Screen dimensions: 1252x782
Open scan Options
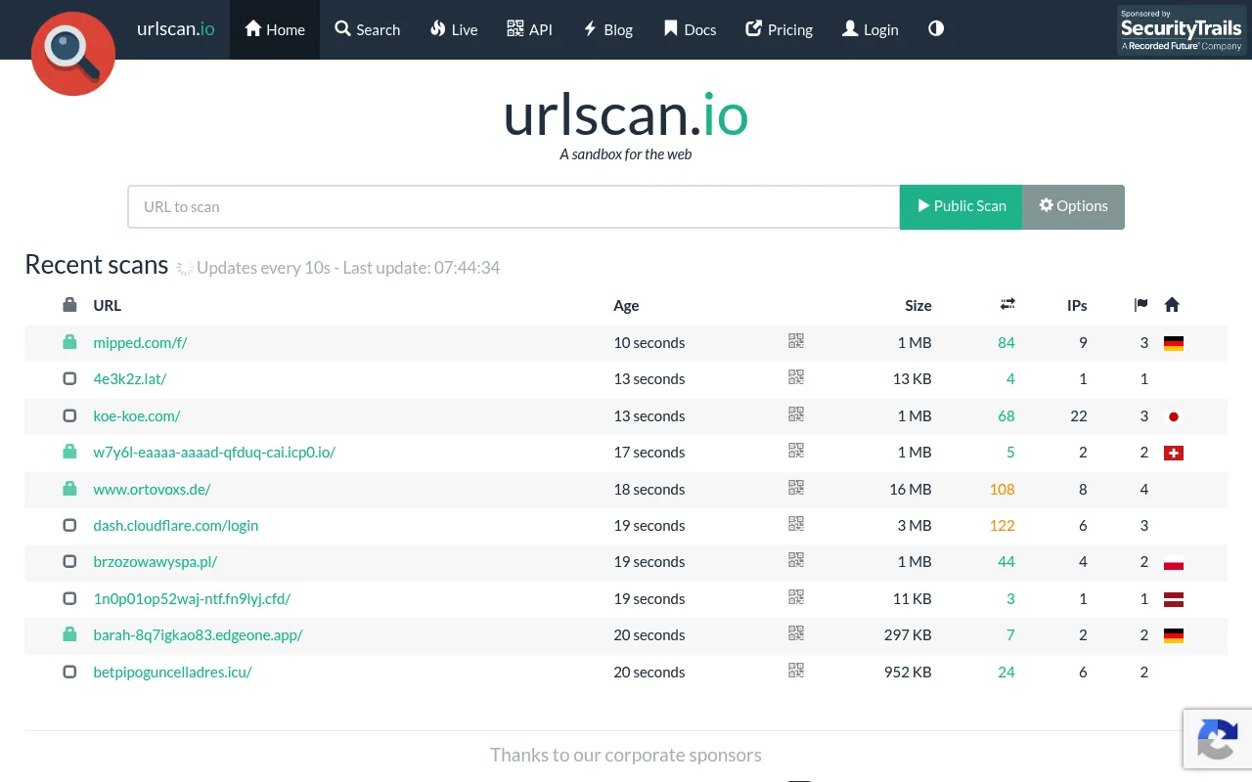click(1073, 206)
